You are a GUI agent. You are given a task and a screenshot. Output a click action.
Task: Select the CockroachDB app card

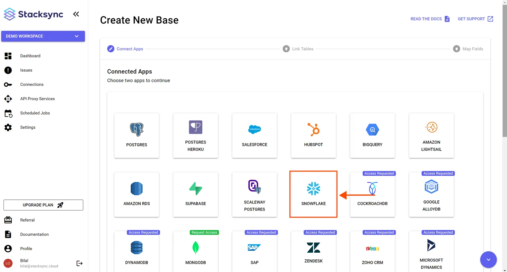click(x=372, y=195)
